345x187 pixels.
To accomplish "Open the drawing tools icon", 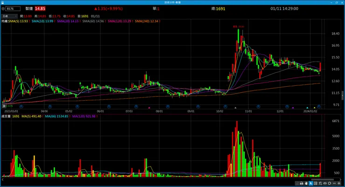I will [x=320, y=183].
